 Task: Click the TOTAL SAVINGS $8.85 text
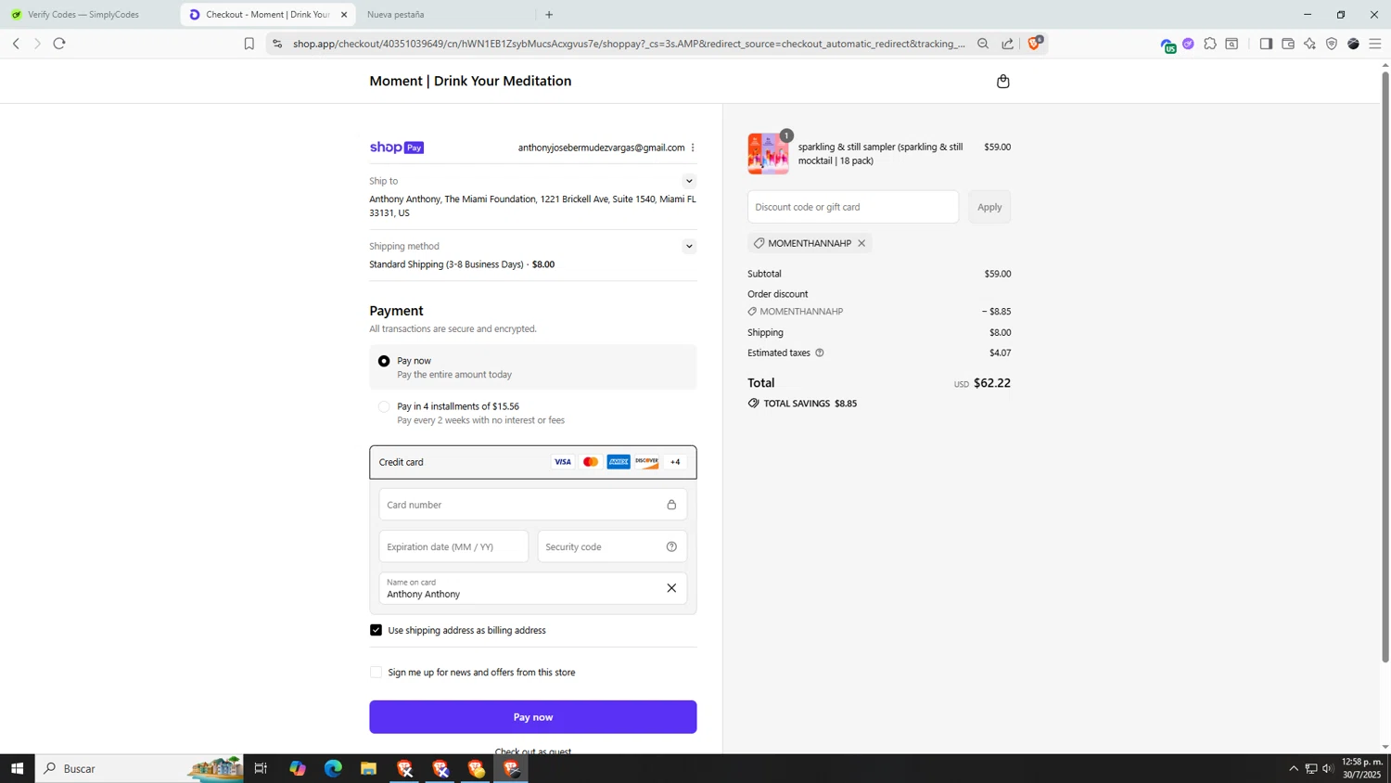click(x=810, y=404)
